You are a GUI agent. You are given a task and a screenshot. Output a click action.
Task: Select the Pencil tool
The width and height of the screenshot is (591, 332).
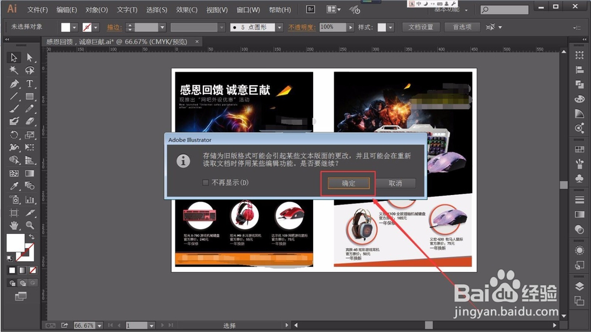[x=30, y=109]
